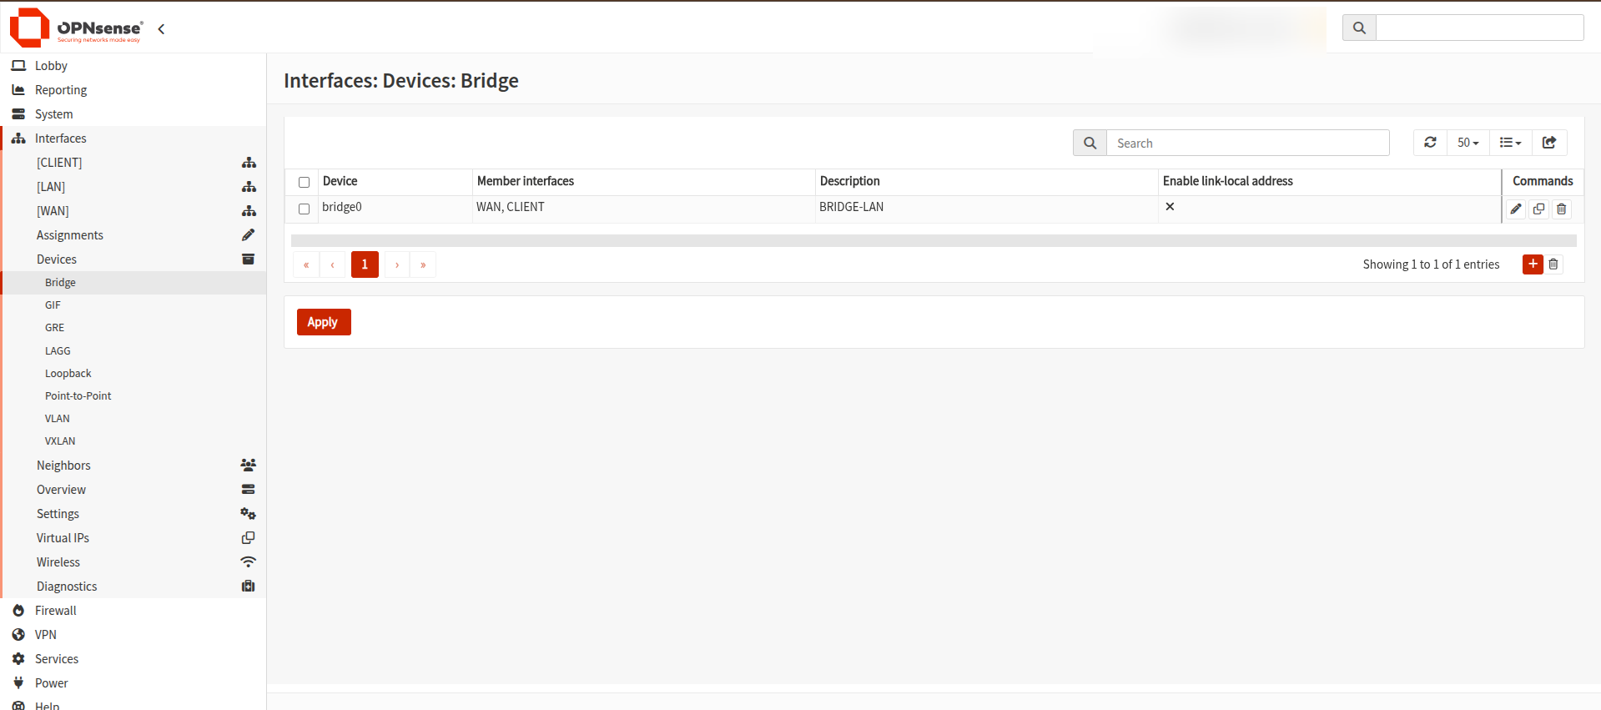Go to page 1 of the table
1601x710 pixels.
pos(365,264)
